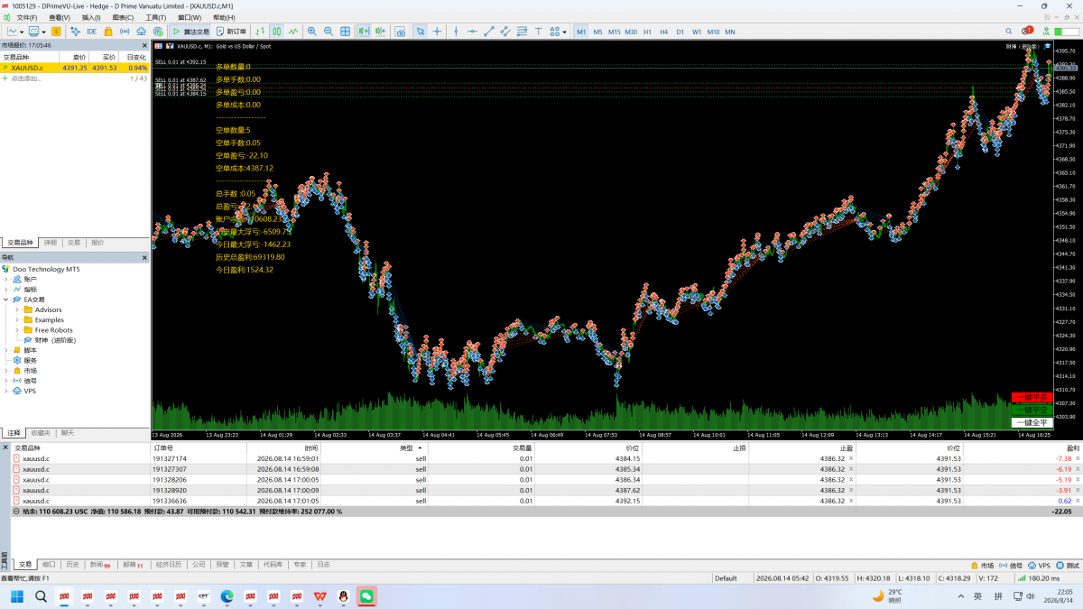Open the objects dropdown arrow in toolbar

[565, 32]
